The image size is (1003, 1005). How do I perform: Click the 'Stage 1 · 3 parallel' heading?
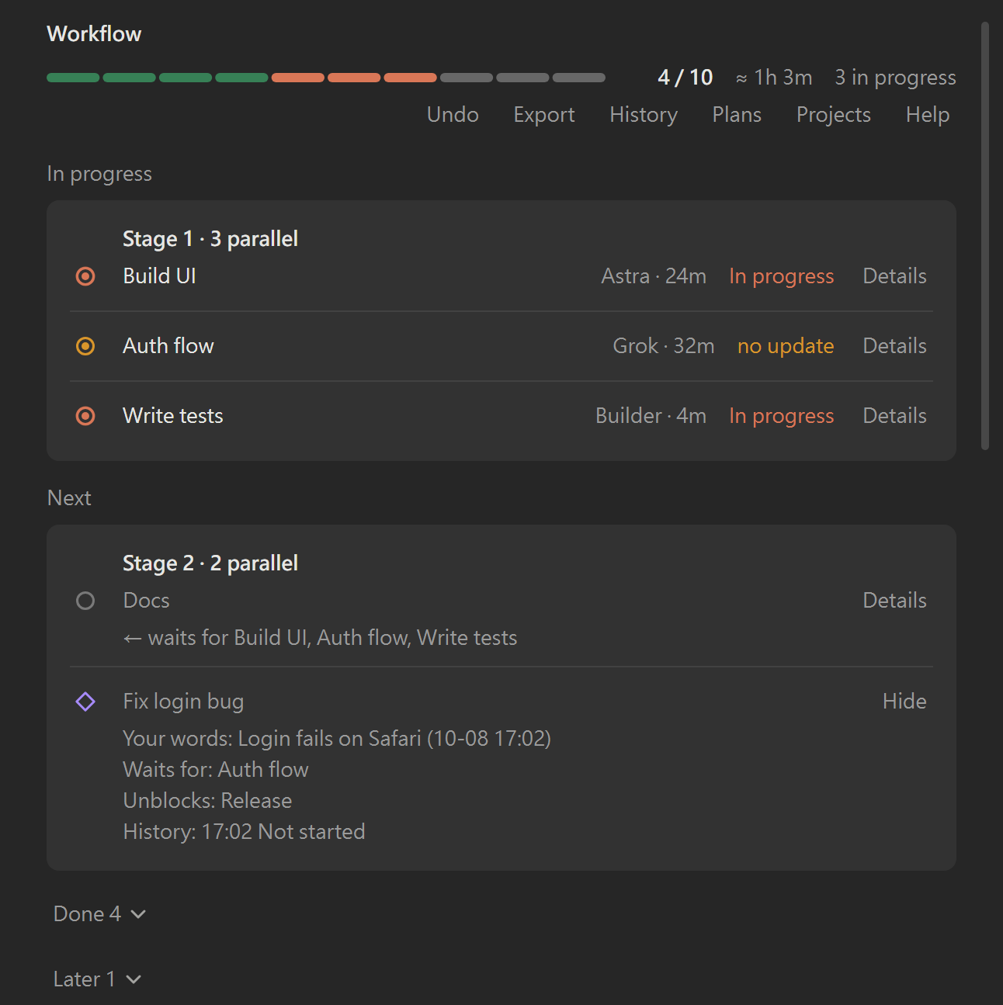click(210, 239)
